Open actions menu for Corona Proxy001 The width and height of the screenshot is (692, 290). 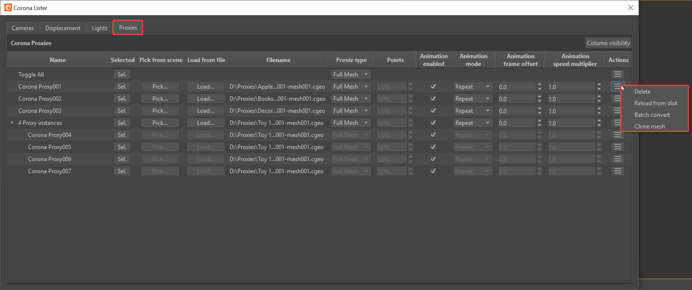pyautogui.click(x=617, y=86)
